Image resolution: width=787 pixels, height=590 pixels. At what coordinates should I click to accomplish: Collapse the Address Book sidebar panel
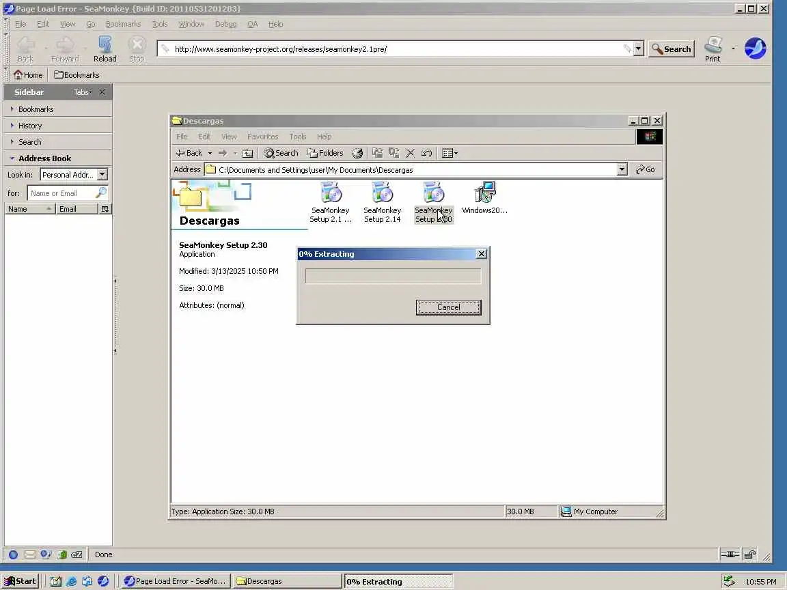[58, 158]
